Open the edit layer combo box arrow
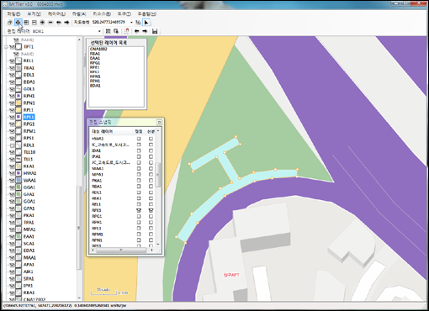Image resolution: width=429 pixels, height=311 pixels. [99, 31]
